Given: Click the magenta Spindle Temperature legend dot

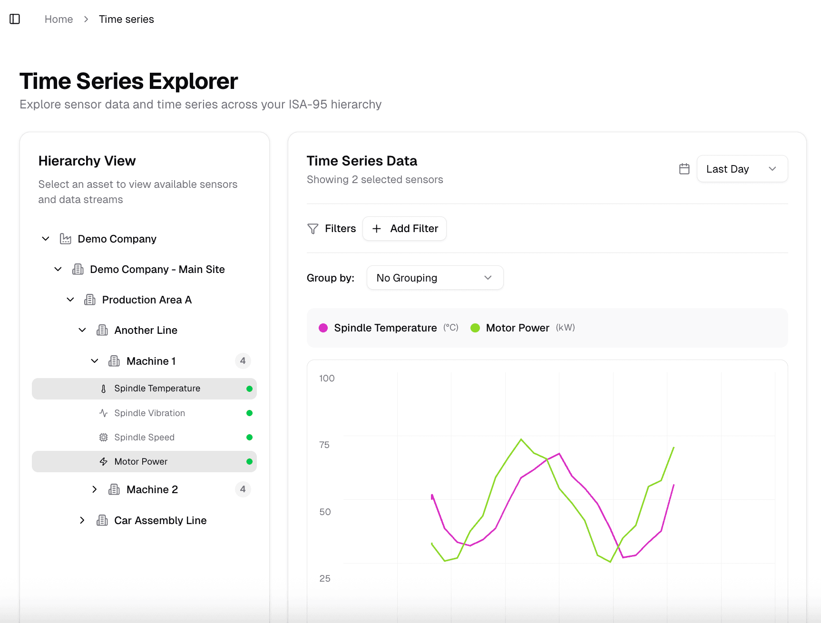Looking at the screenshot, I should point(323,328).
